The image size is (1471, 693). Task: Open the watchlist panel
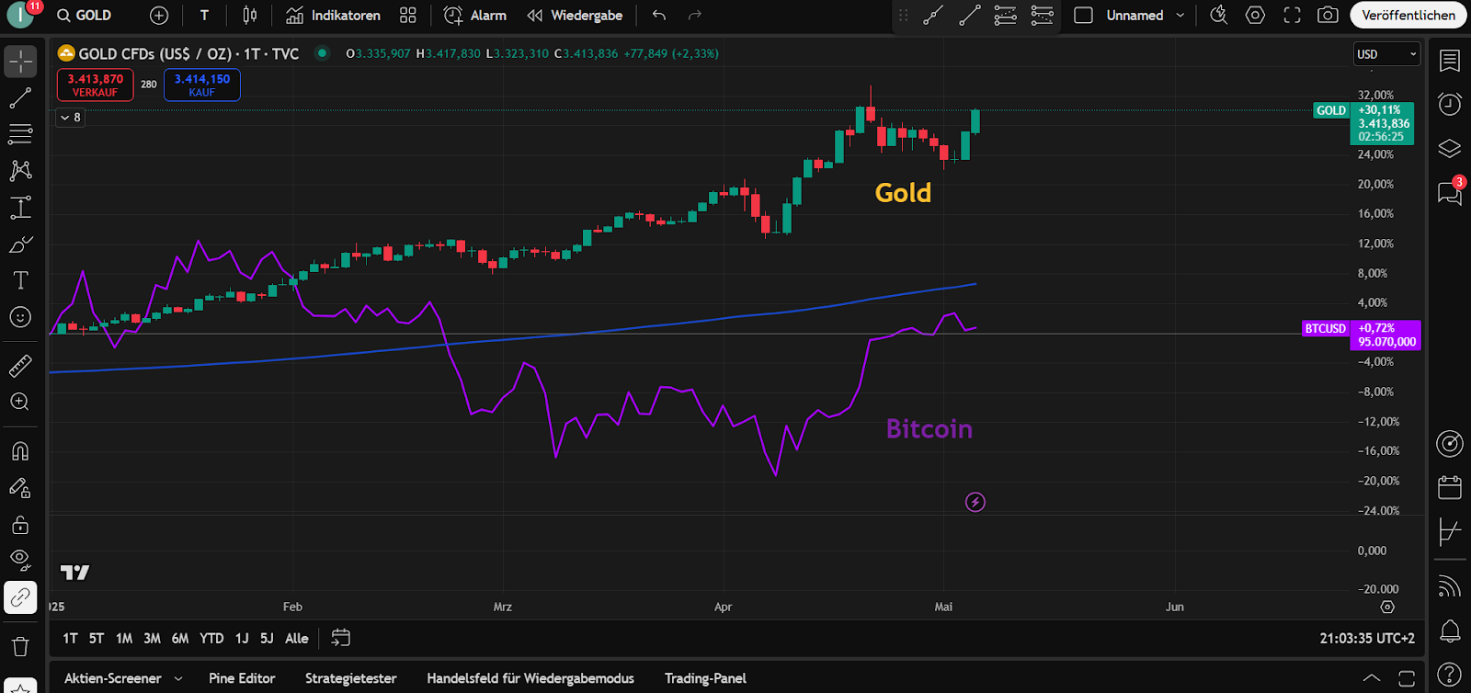[x=1450, y=62]
